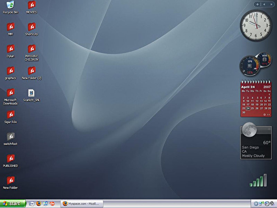Screen dimensions: 277x208
Task: Select the INVISIBLE CHILDREN folder icon
Action: 32,49
